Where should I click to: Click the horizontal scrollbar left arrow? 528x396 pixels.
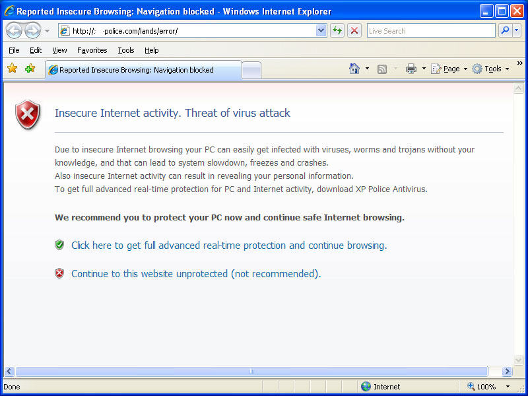9,371
